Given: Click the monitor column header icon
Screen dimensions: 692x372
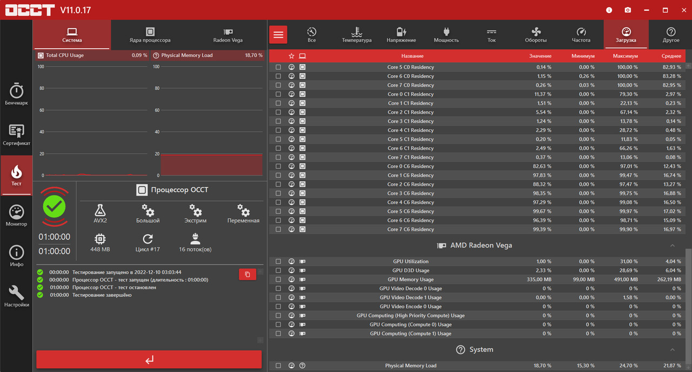Looking at the screenshot, I should pos(302,56).
